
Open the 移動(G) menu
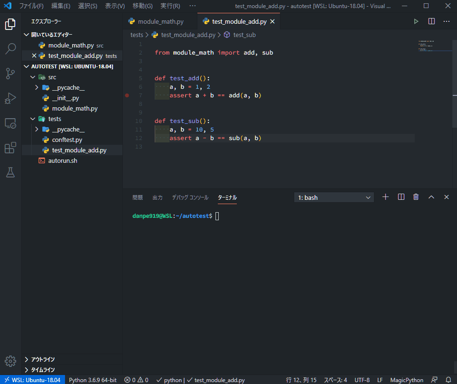click(x=142, y=6)
